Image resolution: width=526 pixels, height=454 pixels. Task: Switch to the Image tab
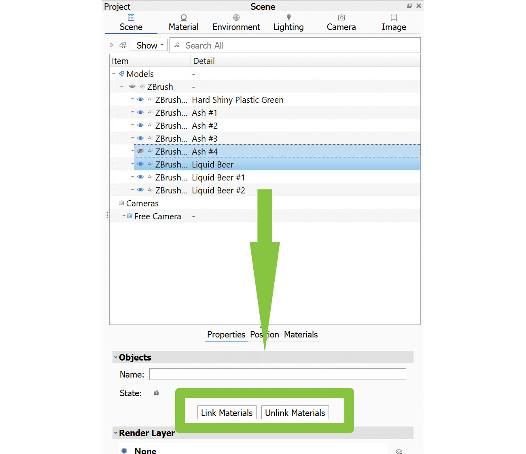coord(394,23)
